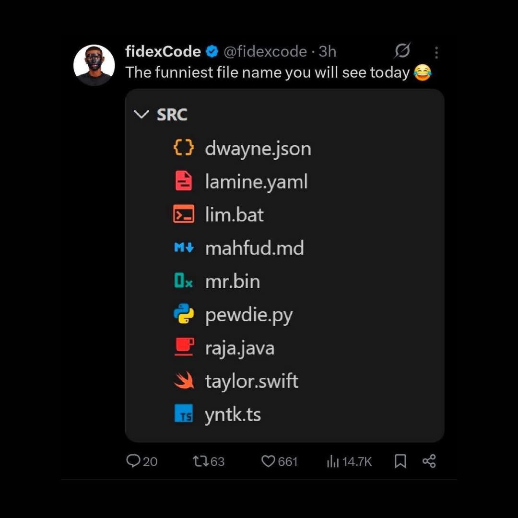
Task: Click the fidexCode display name
Action: coord(163,51)
